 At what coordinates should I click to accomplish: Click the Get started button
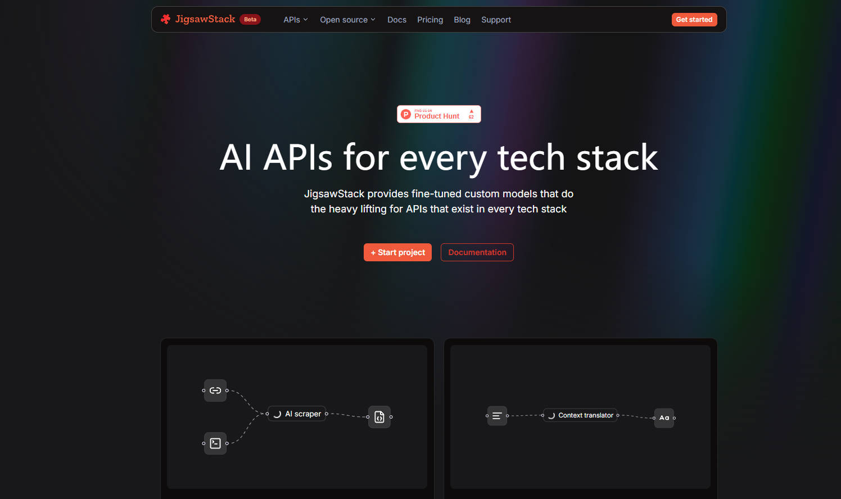coord(694,19)
